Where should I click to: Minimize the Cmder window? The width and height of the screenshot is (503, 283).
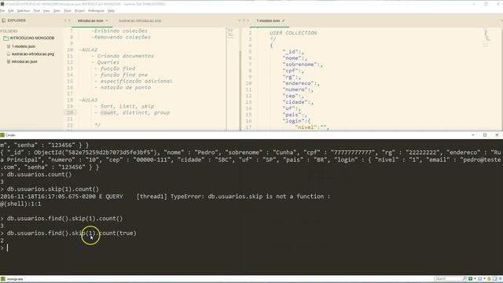[x=473, y=135]
